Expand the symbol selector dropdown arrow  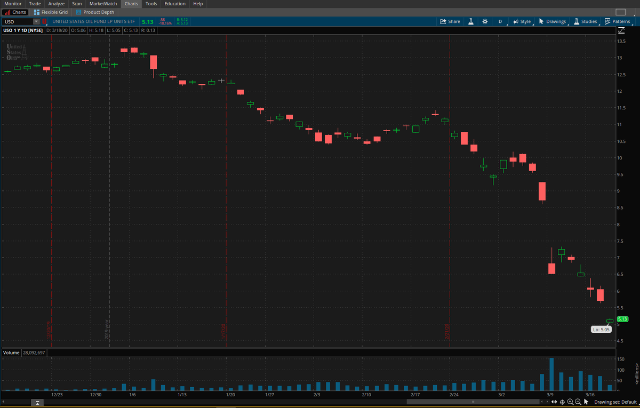[36, 21]
